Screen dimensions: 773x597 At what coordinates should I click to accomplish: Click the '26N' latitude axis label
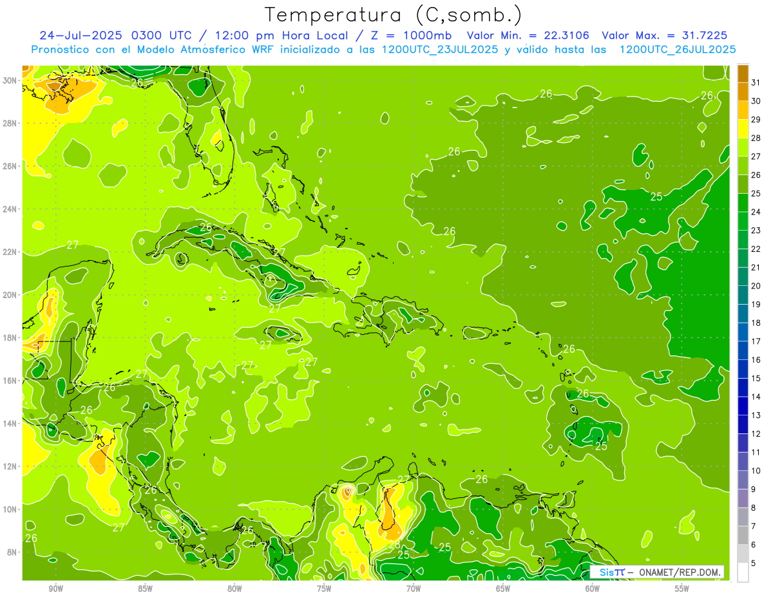tap(10, 166)
